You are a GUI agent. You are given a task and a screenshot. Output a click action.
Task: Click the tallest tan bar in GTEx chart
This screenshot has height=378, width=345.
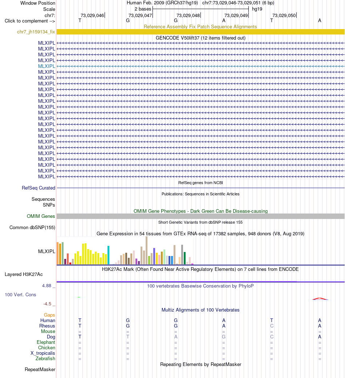point(147,251)
